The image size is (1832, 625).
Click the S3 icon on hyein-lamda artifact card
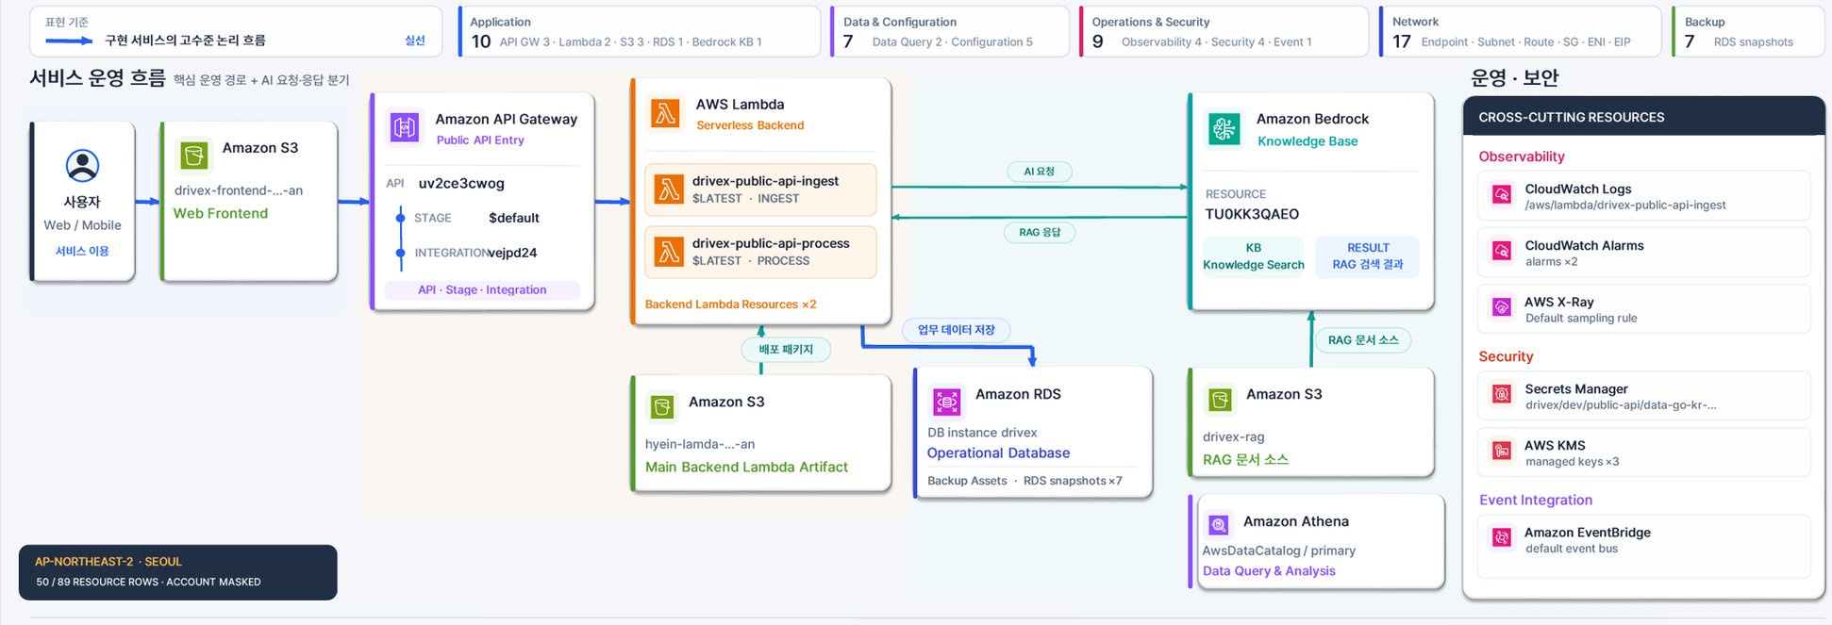point(662,407)
